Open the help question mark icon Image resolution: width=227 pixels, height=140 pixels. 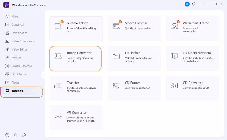[x=7, y=135]
